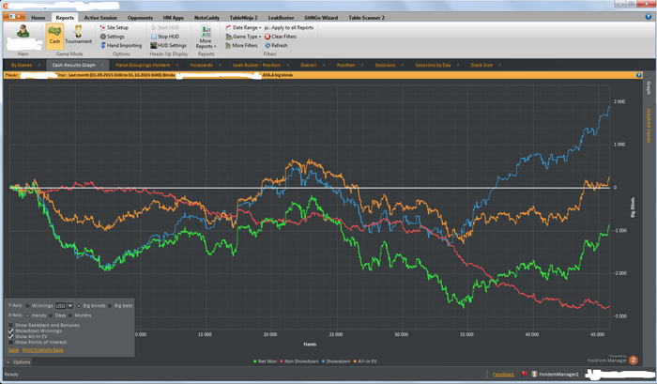
Task: Open Site Setup options
Action: pyautogui.click(x=115, y=27)
